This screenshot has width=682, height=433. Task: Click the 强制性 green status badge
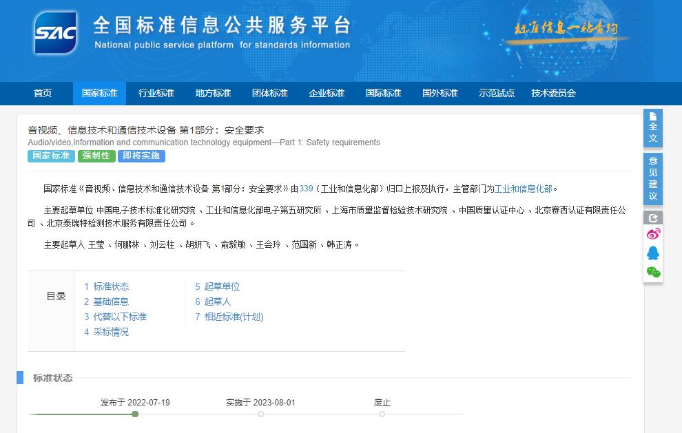[x=96, y=156]
